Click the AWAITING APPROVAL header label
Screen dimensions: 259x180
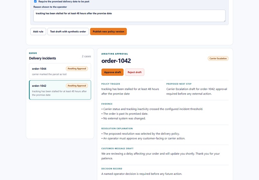115,54
